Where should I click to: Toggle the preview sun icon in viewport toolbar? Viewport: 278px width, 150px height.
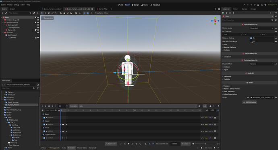[x=84, y=13]
